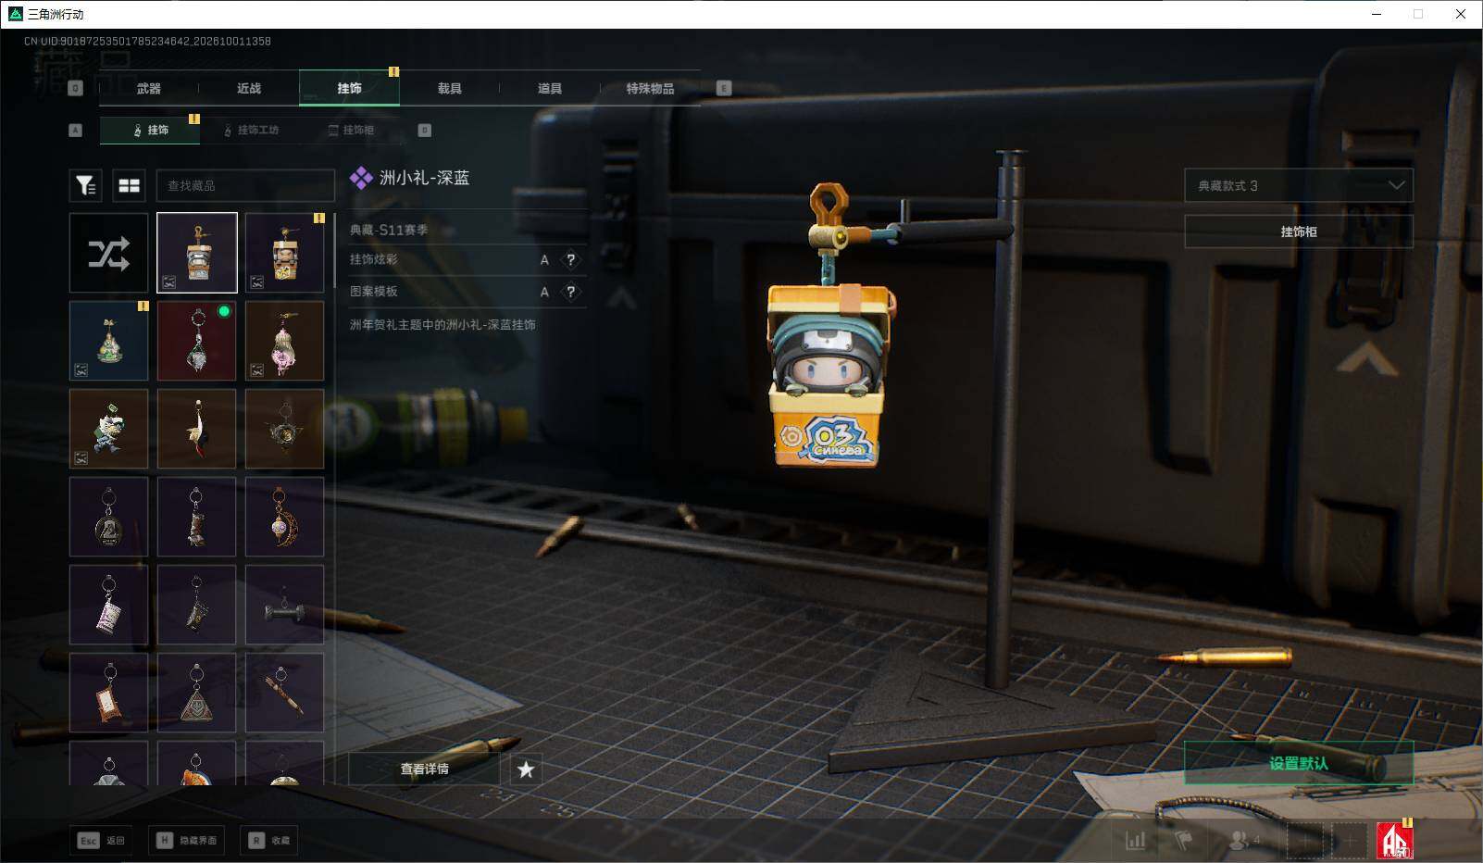Click the 查看详情 view details button

point(424,769)
